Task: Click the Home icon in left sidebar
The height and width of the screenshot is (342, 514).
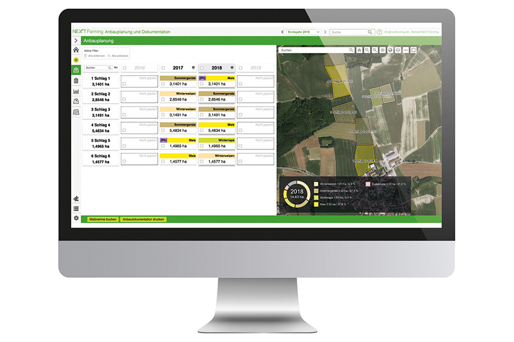Action: tap(76, 50)
